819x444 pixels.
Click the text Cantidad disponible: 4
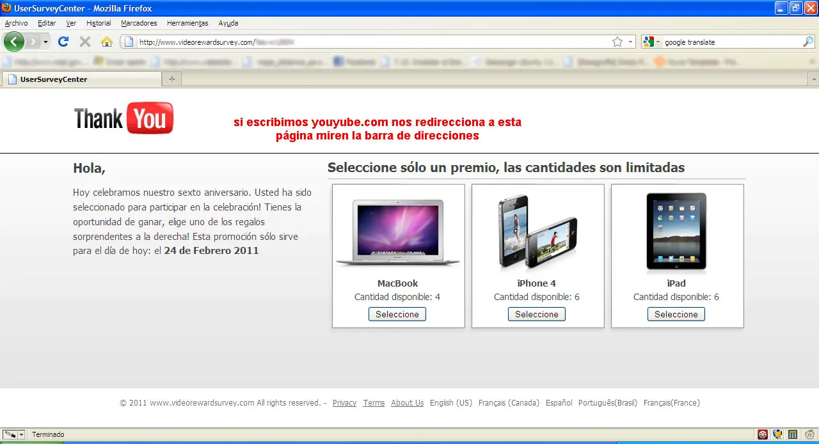397,297
